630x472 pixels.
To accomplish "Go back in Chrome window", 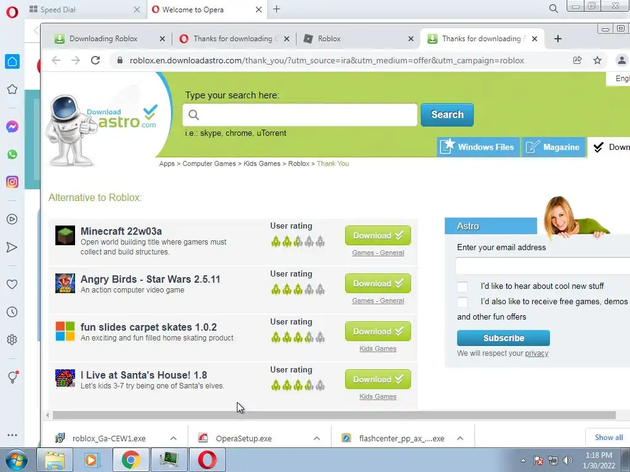I will 56,60.
